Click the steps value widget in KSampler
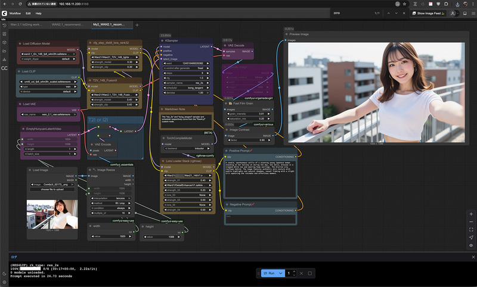Screen dimensions: 477x287 pyautogui.click(x=186, y=73)
